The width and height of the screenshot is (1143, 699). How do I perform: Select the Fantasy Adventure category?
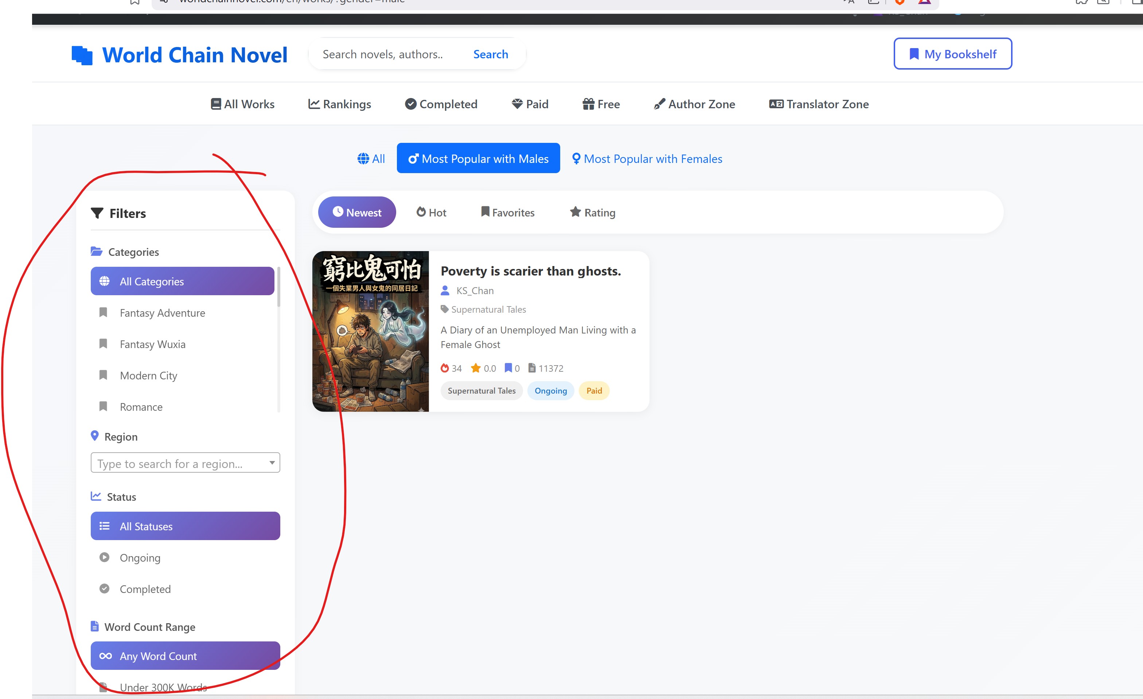coord(182,313)
